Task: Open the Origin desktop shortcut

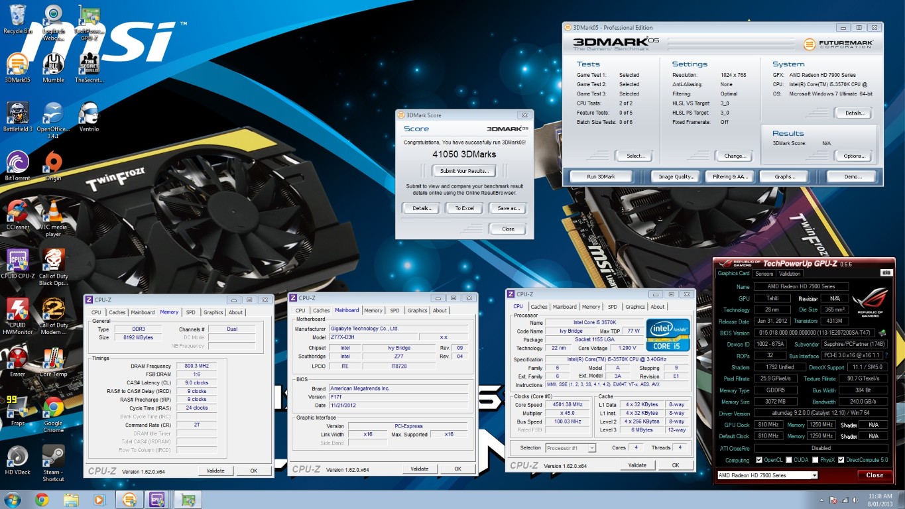Action: click(54, 166)
